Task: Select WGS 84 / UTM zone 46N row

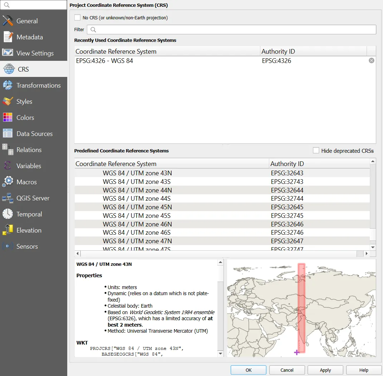Action: click(x=222, y=224)
